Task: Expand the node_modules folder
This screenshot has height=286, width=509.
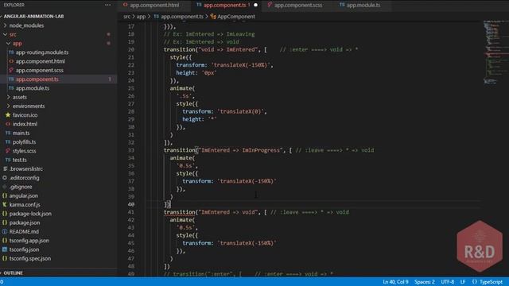Action: (26, 25)
